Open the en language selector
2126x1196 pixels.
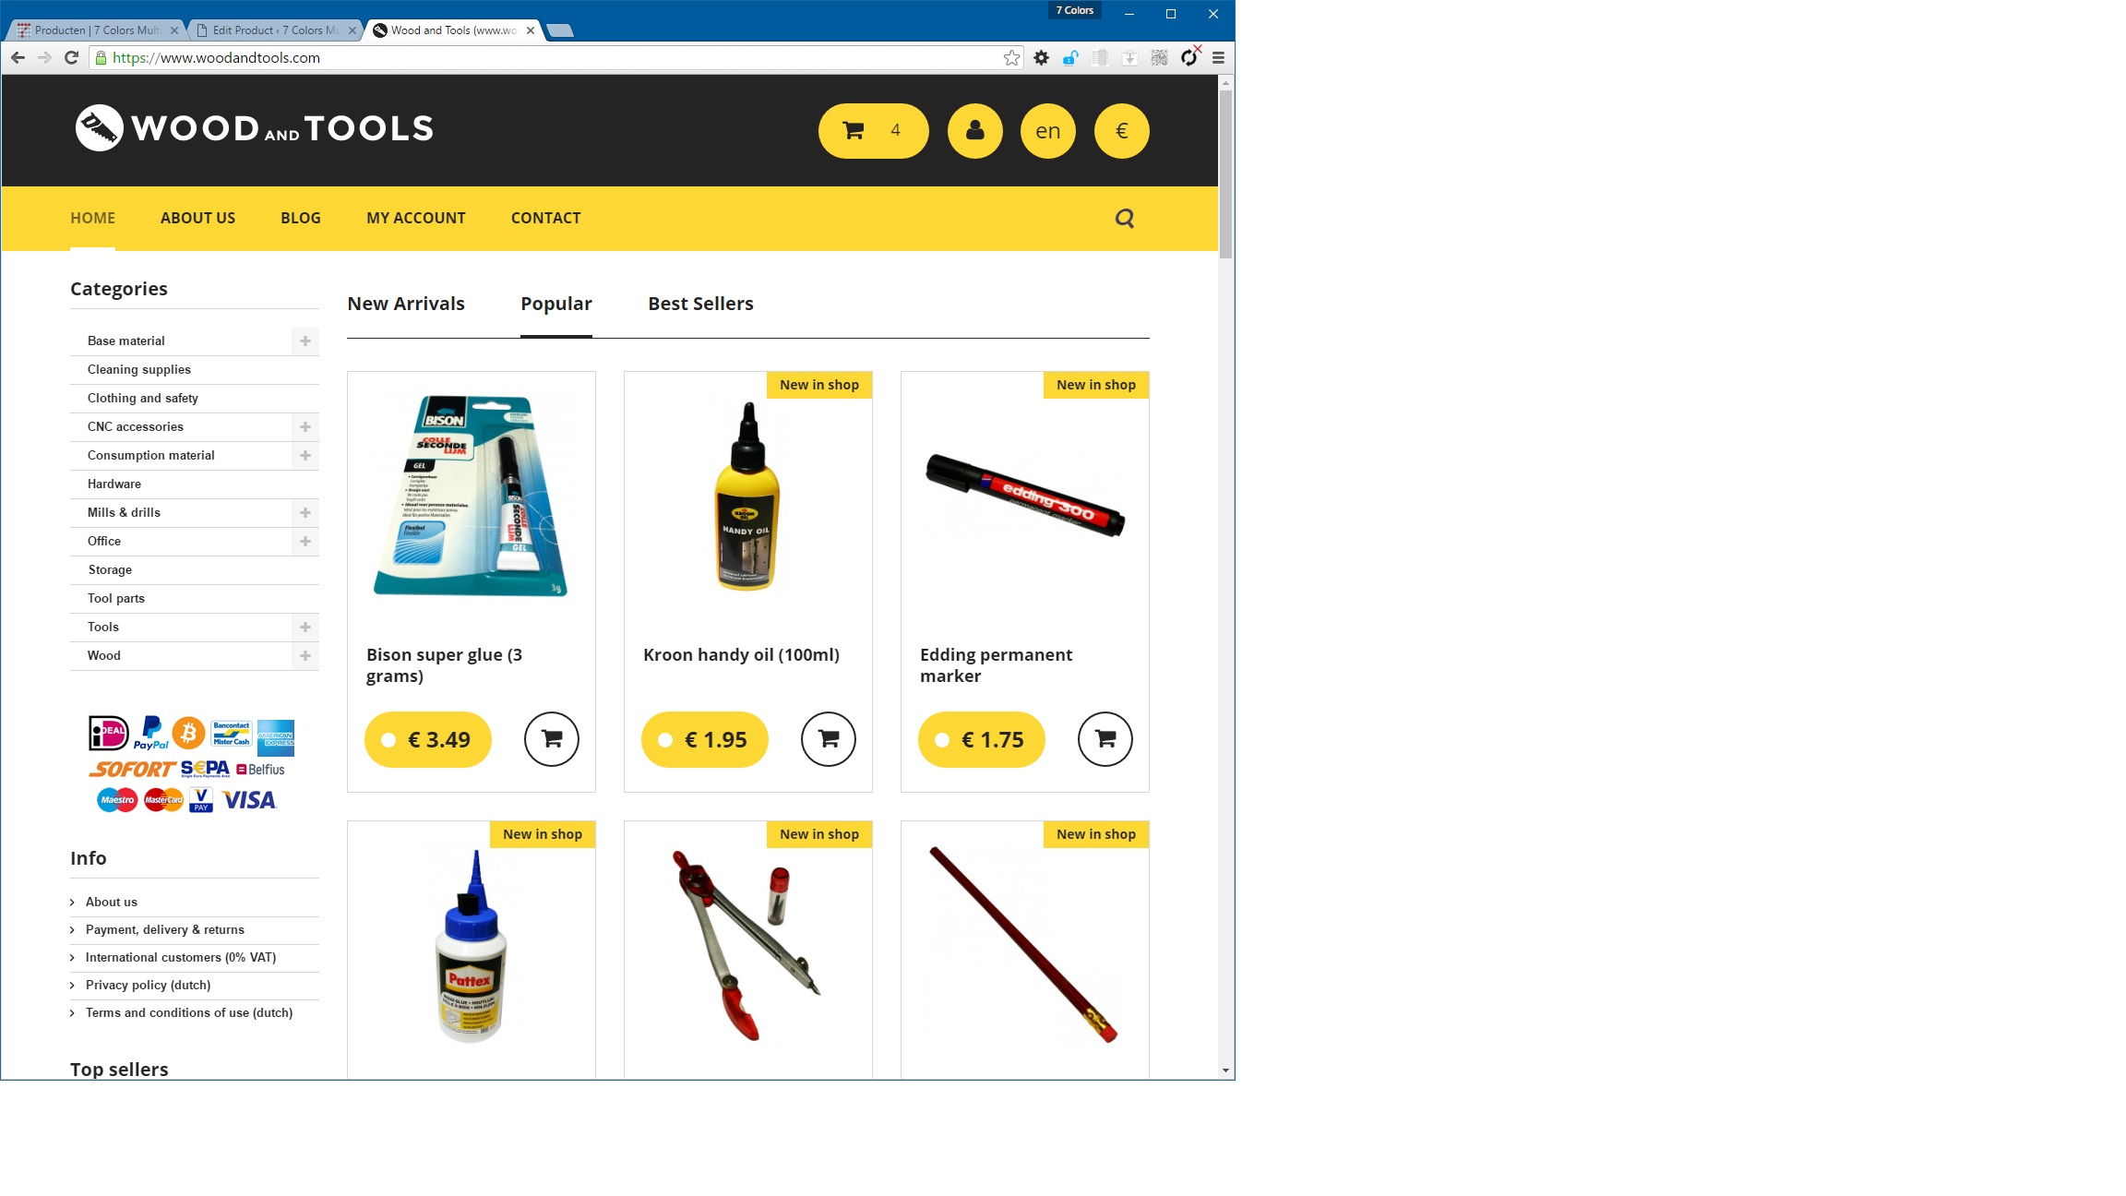1047,131
